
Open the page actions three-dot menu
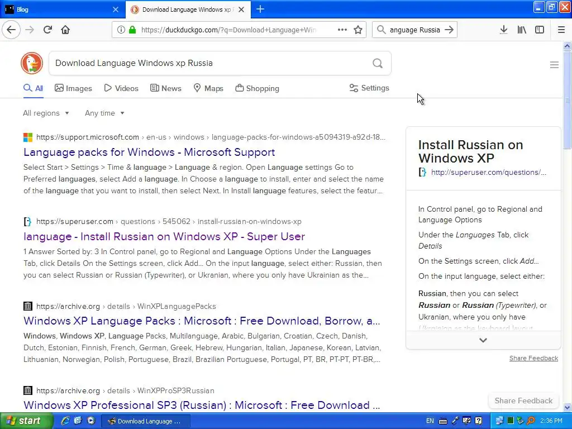tap(342, 30)
